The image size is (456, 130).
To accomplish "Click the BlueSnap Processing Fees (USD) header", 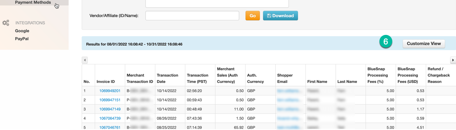I will coord(408,75).
